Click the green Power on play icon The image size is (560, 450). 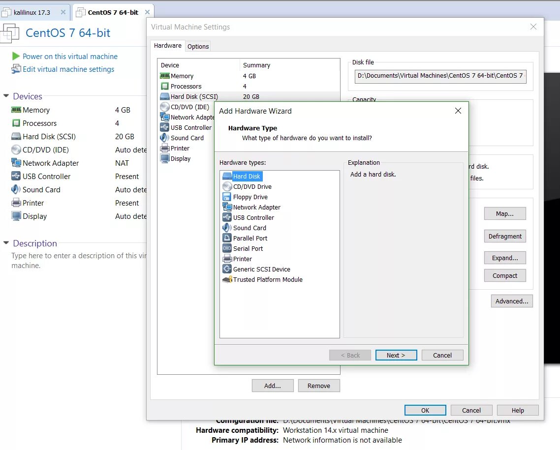16,56
